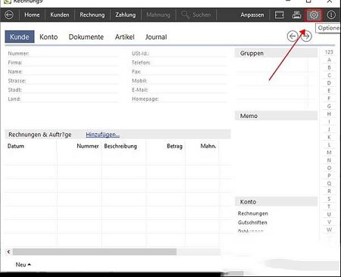
Task: Select letter A in the alphabet index
Action: click(x=329, y=60)
